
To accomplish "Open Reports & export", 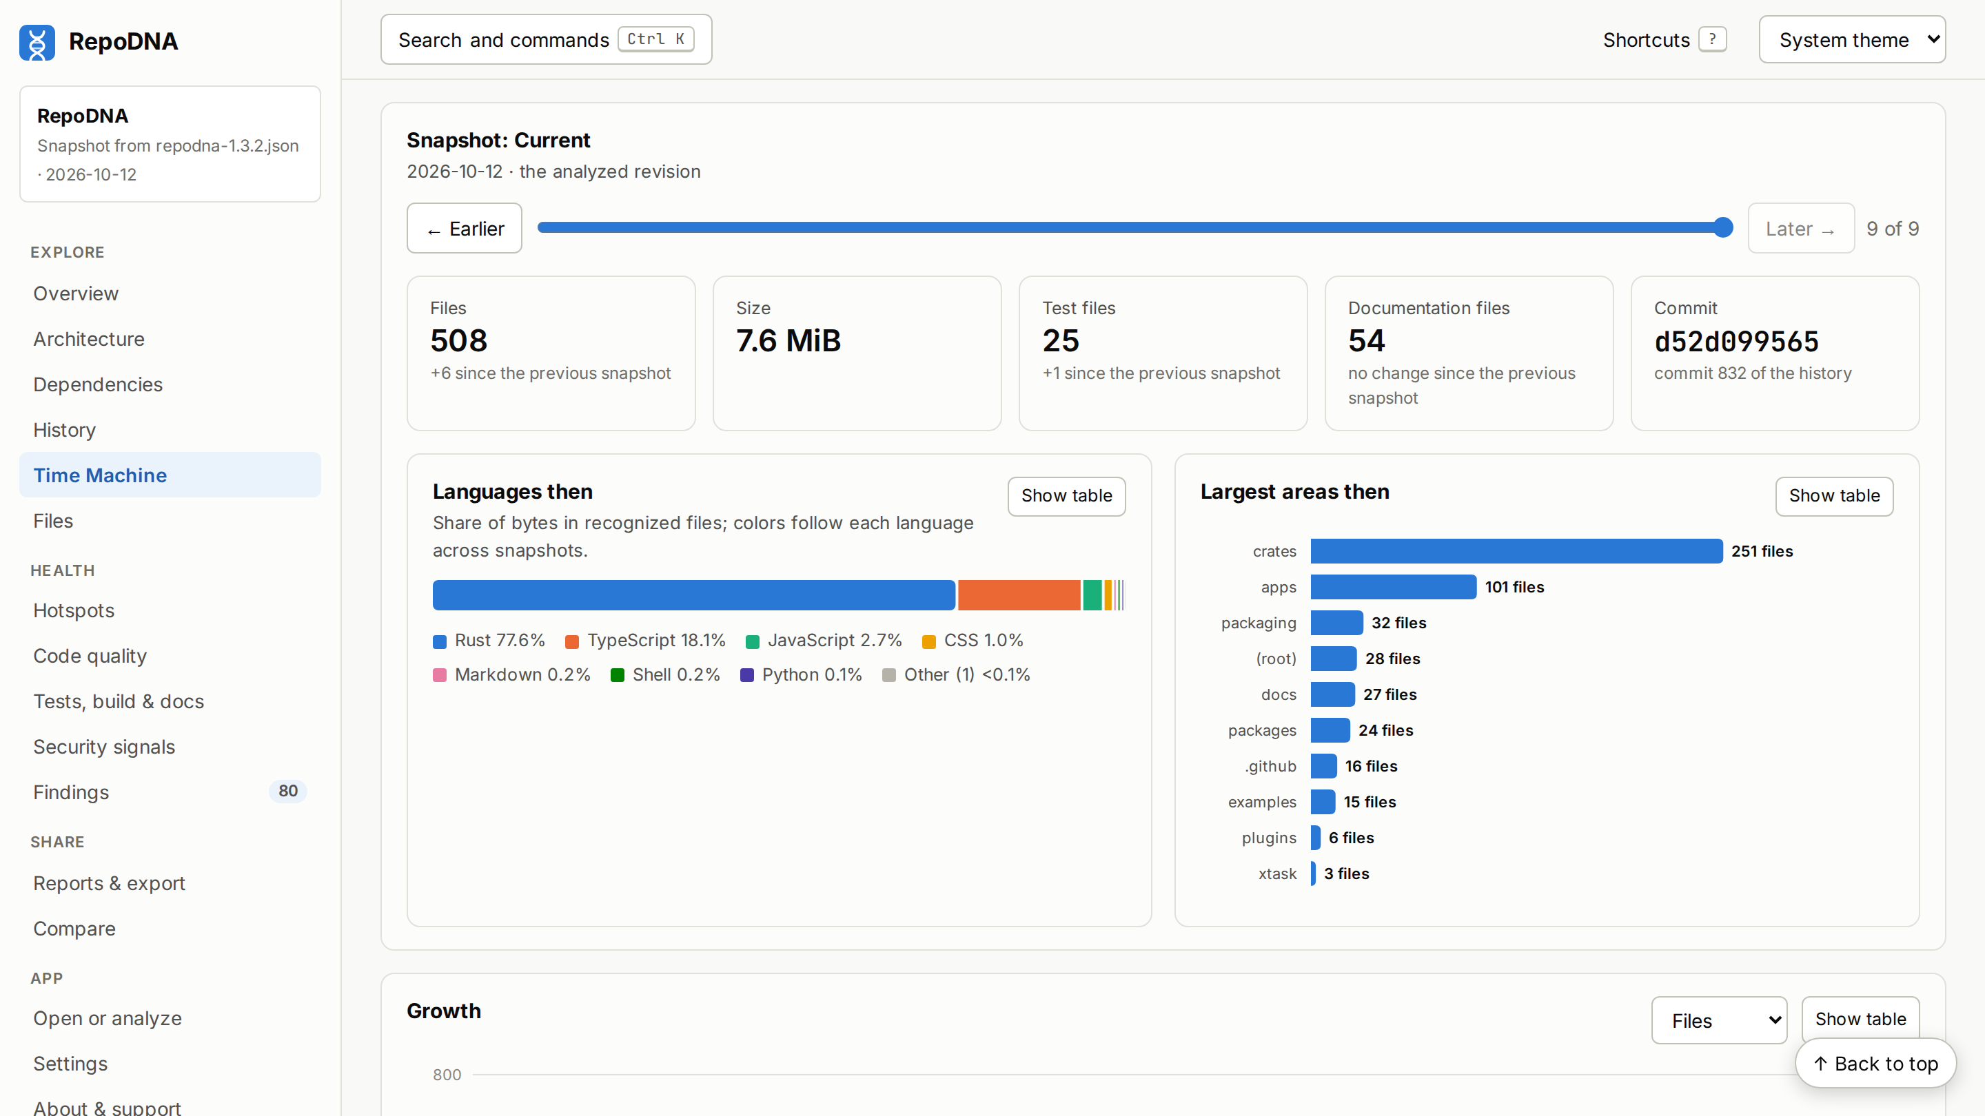I will pyautogui.click(x=170, y=883).
